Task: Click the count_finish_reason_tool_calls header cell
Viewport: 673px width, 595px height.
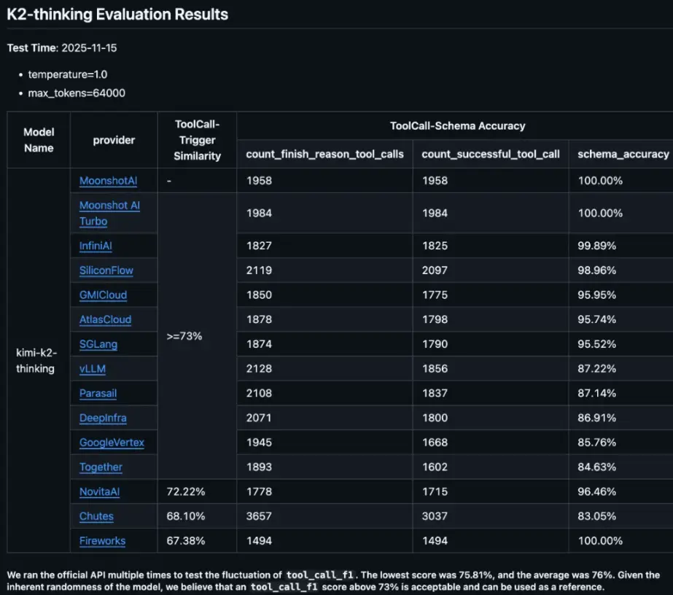Action: point(324,154)
